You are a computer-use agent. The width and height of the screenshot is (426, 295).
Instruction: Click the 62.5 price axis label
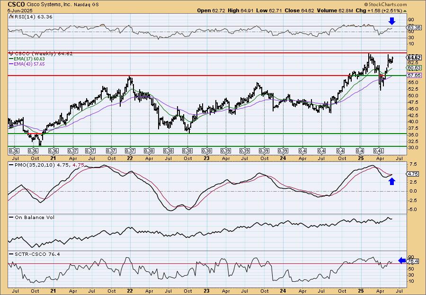point(412,63)
